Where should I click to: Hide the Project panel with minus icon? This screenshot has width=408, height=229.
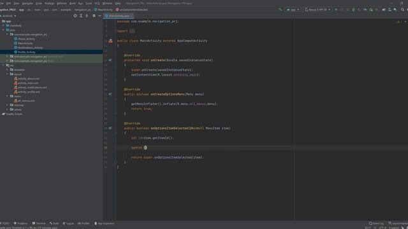coord(99,16)
